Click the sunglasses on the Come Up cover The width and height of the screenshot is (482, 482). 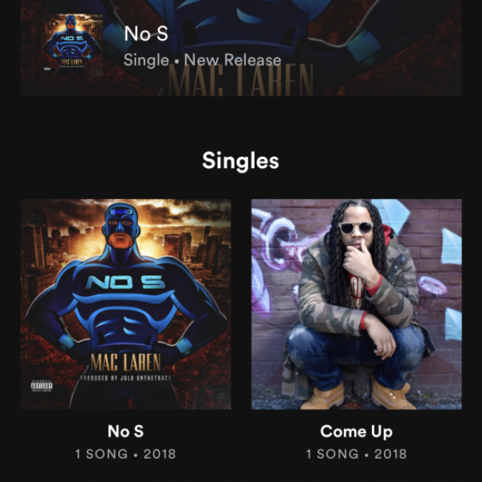click(x=356, y=227)
